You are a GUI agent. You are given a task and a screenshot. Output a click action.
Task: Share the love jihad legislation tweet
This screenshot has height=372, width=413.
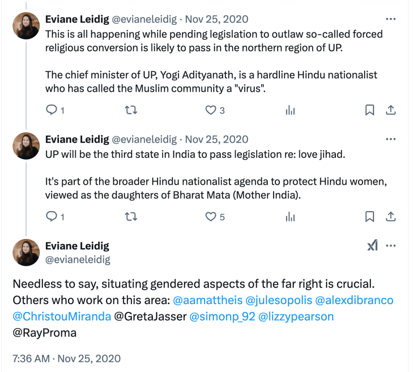point(391,217)
